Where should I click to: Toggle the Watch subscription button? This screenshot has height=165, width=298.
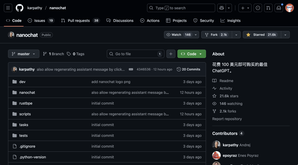coord(179,35)
